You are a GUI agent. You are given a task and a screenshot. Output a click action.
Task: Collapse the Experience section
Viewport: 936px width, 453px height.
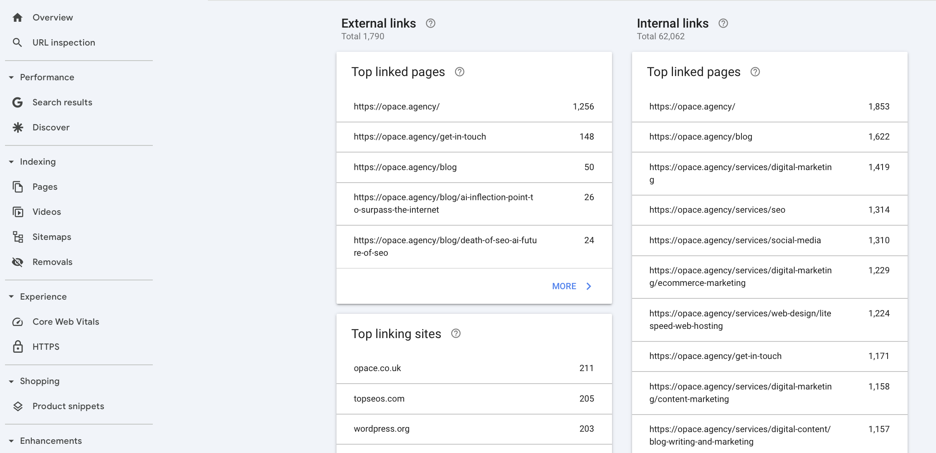coord(10,296)
